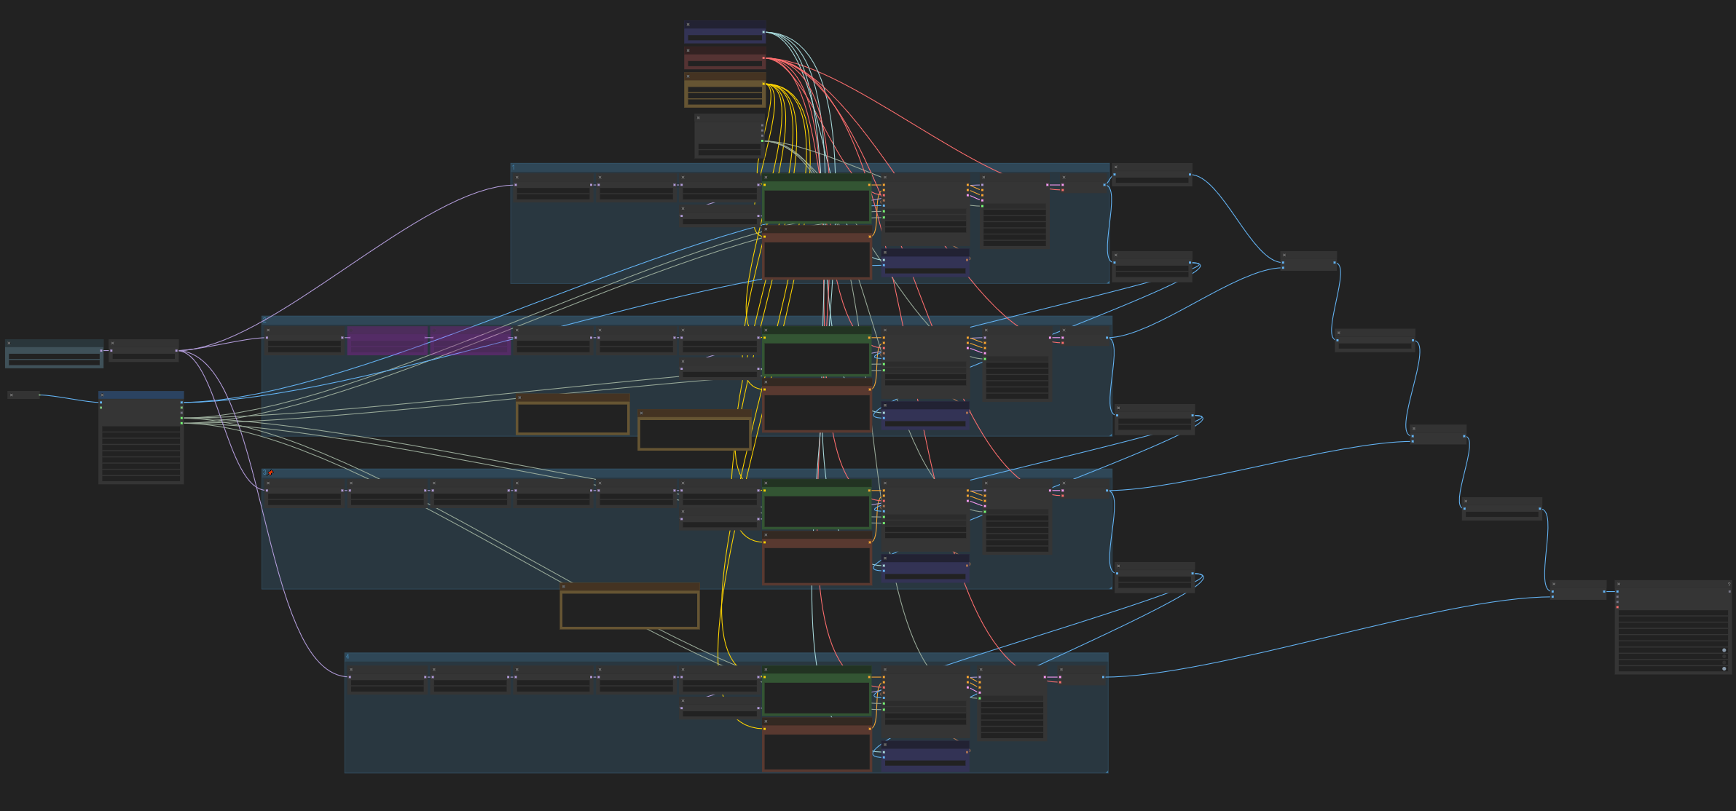Toggle the upper bright switch on the far-right node
The width and height of the screenshot is (1736, 811).
(x=1724, y=650)
